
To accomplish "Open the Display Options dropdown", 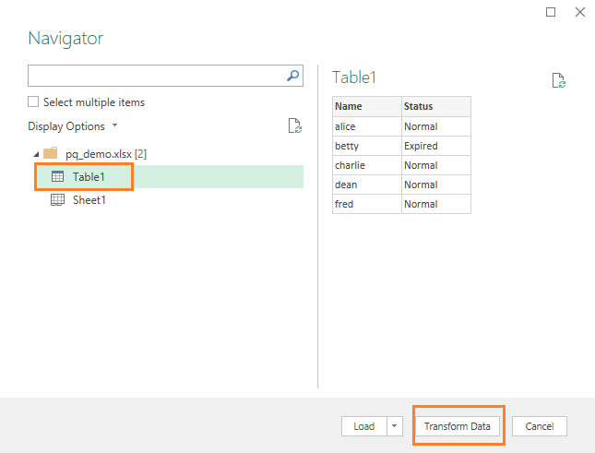I will click(x=72, y=126).
